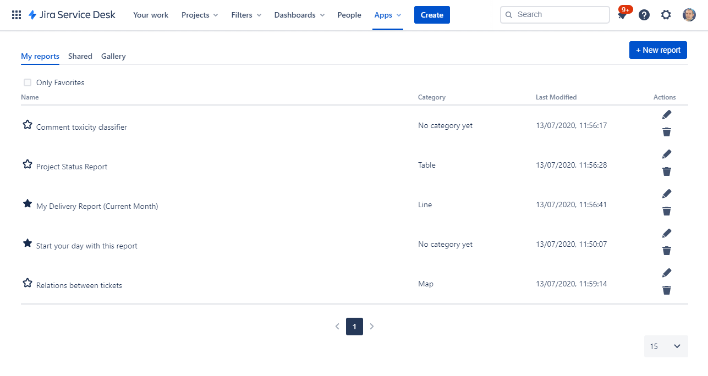Image resolution: width=708 pixels, height=376 pixels.
Task: Unfavorite Start your day with this report star
Action: 28,244
